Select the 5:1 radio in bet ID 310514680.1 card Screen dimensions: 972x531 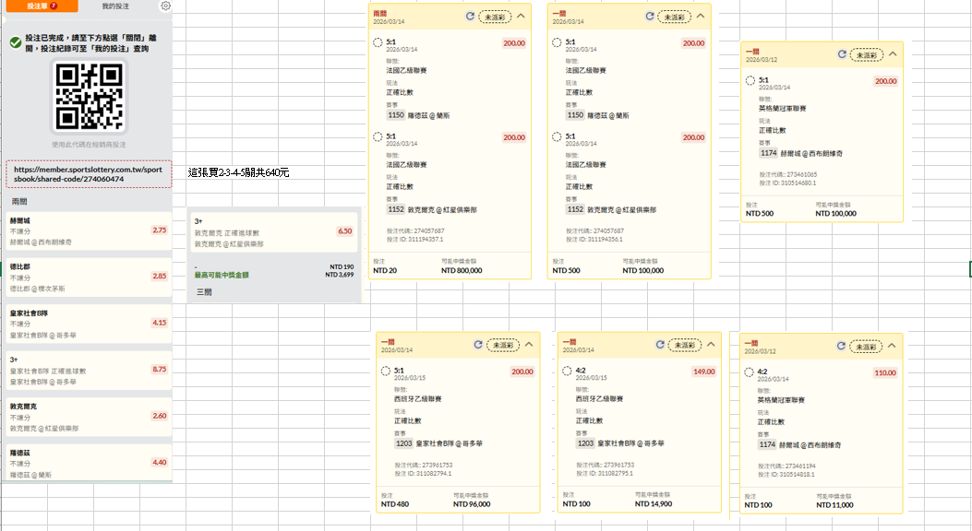pyautogui.click(x=750, y=80)
